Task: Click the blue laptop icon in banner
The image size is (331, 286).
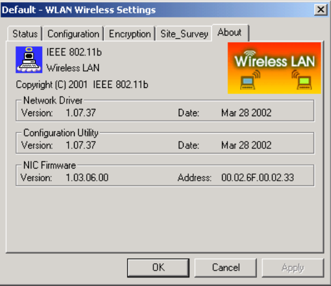Action: [248, 83]
